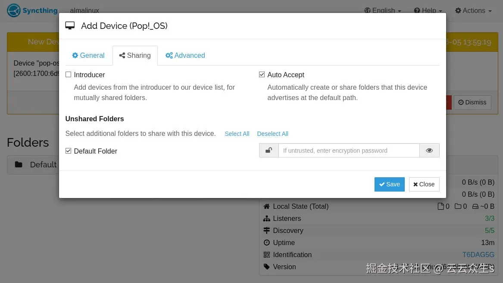Uncheck the Auto Accept checkbox
The image size is (503, 283).
262,75
